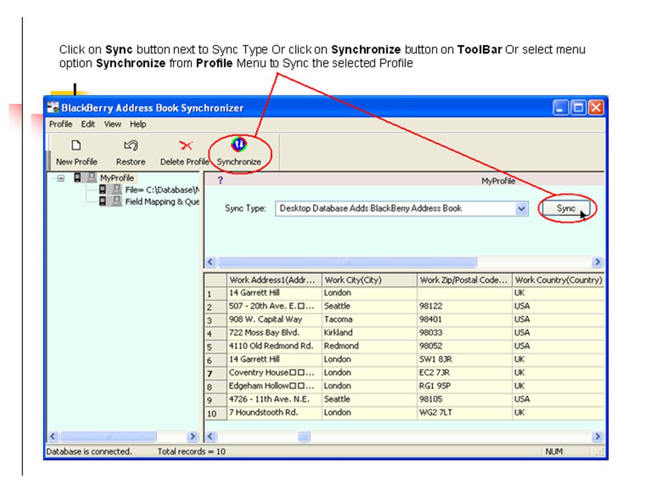The width and height of the screenshot is (656, 492).
Task: Click the Delete Profile red X icon
Action: coord(185,145)
